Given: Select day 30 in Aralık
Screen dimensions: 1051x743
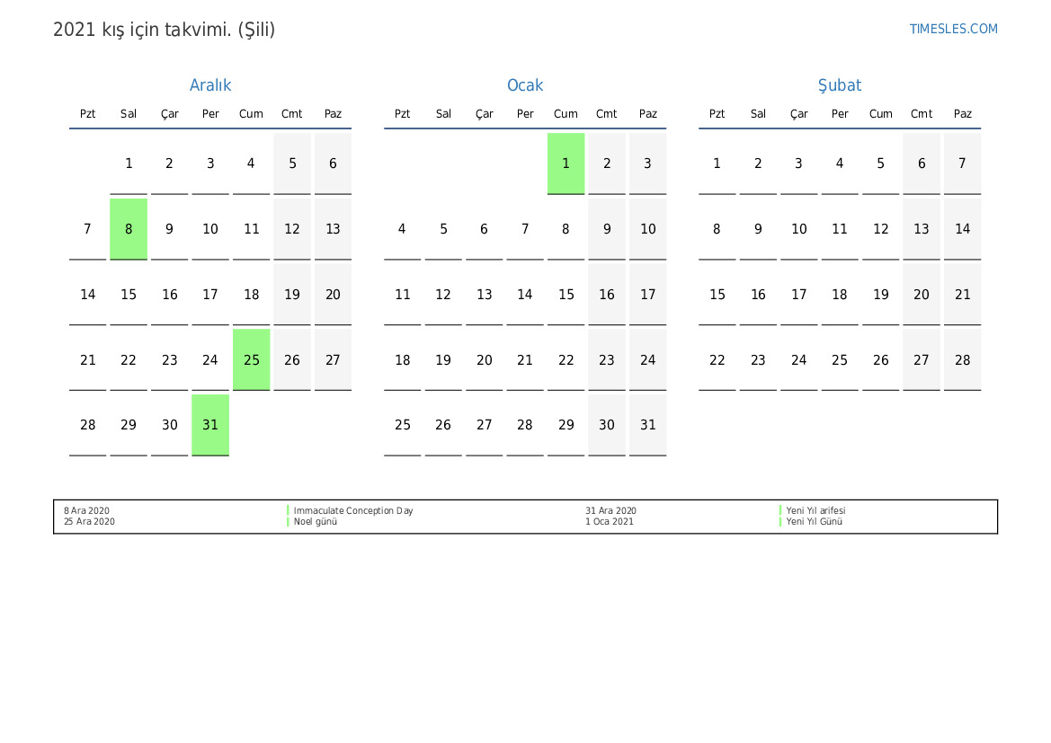Looking at the screenshot, I should point(170,426).
